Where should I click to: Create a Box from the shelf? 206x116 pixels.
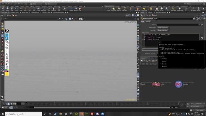pos(3,9)
